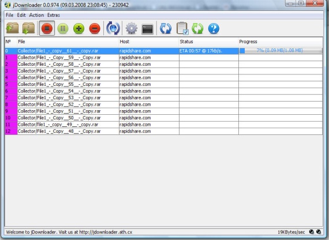Select the Copy__55 rar download row
329x240 pixels.
pos(164,84)
